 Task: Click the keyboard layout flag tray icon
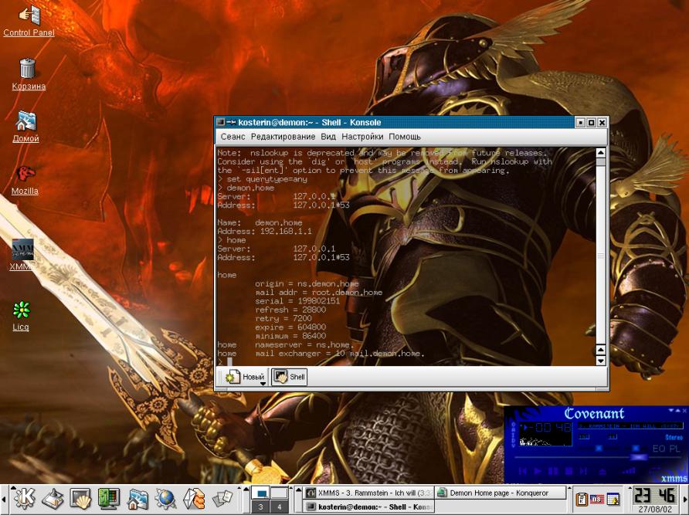coord(597,500)
